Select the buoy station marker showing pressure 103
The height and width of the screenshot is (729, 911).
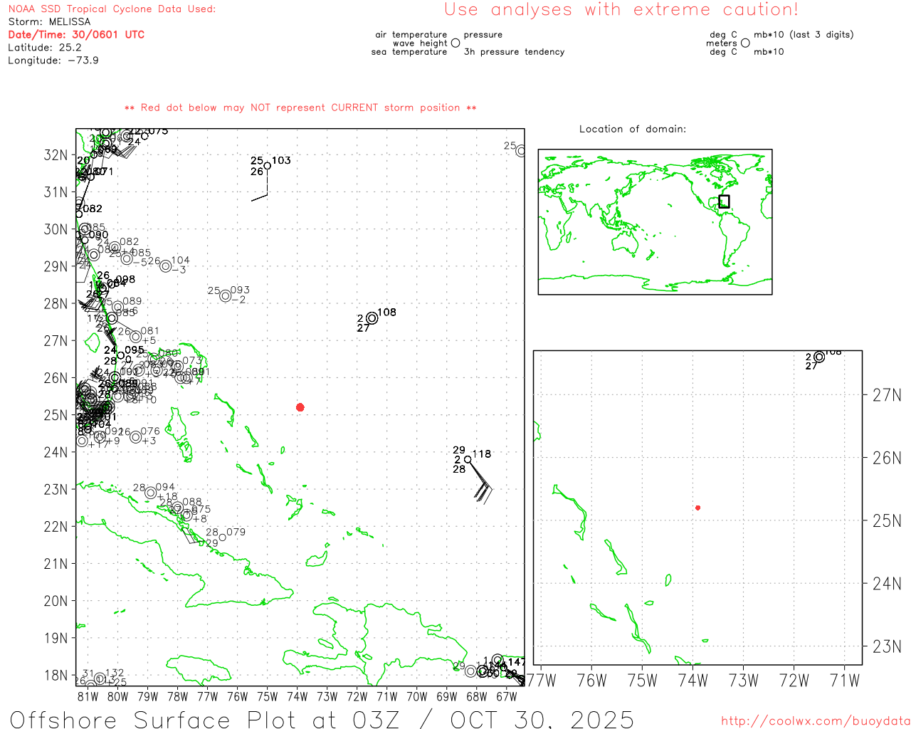click(267, 166)
